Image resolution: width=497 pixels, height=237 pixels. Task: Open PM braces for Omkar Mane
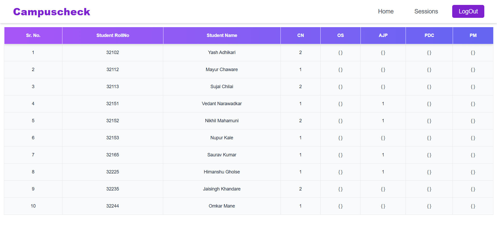pos(473,206)
